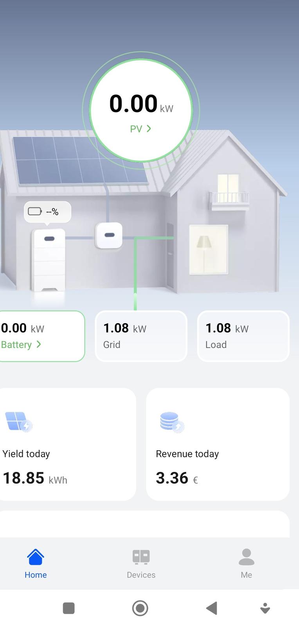The image size is (299, 627).
Task: Tap the coins Revenue today icon
Action: (172, 422)
